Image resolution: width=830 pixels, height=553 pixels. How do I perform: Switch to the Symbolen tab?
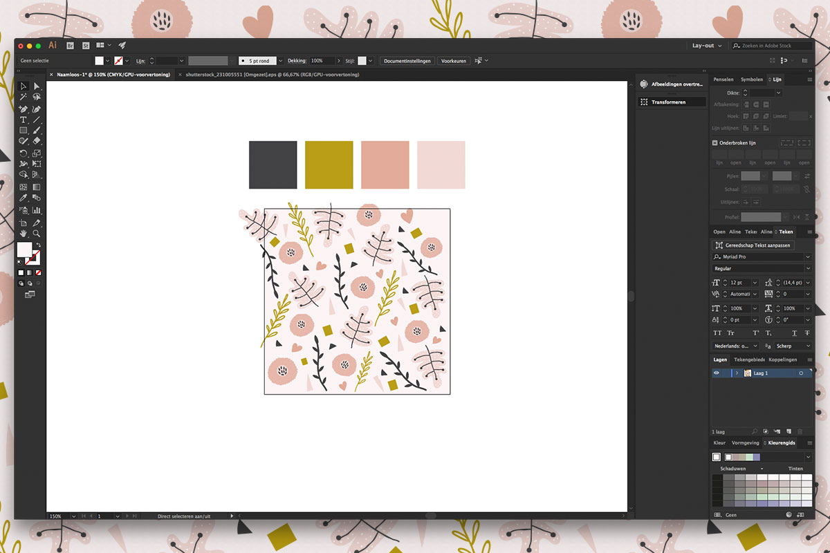pos(752,79)
